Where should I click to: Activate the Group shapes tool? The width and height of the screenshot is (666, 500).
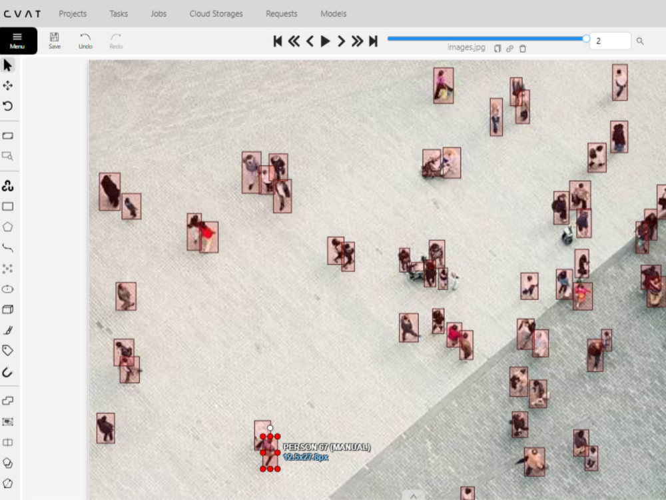pos(7,422)
